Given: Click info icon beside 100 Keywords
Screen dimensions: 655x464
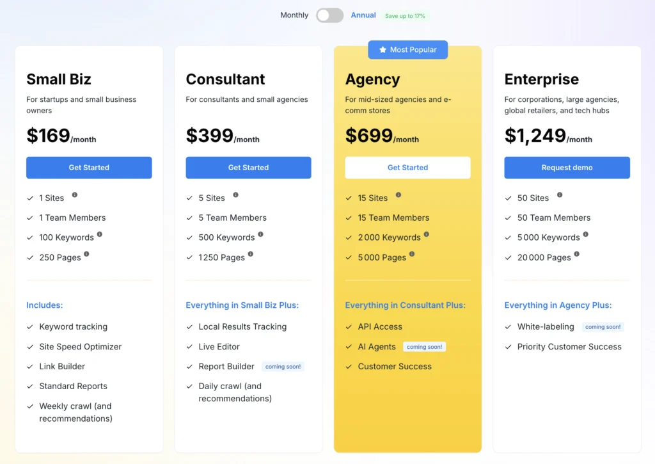Looking at the screenshot, I should (x=100, y=234).
